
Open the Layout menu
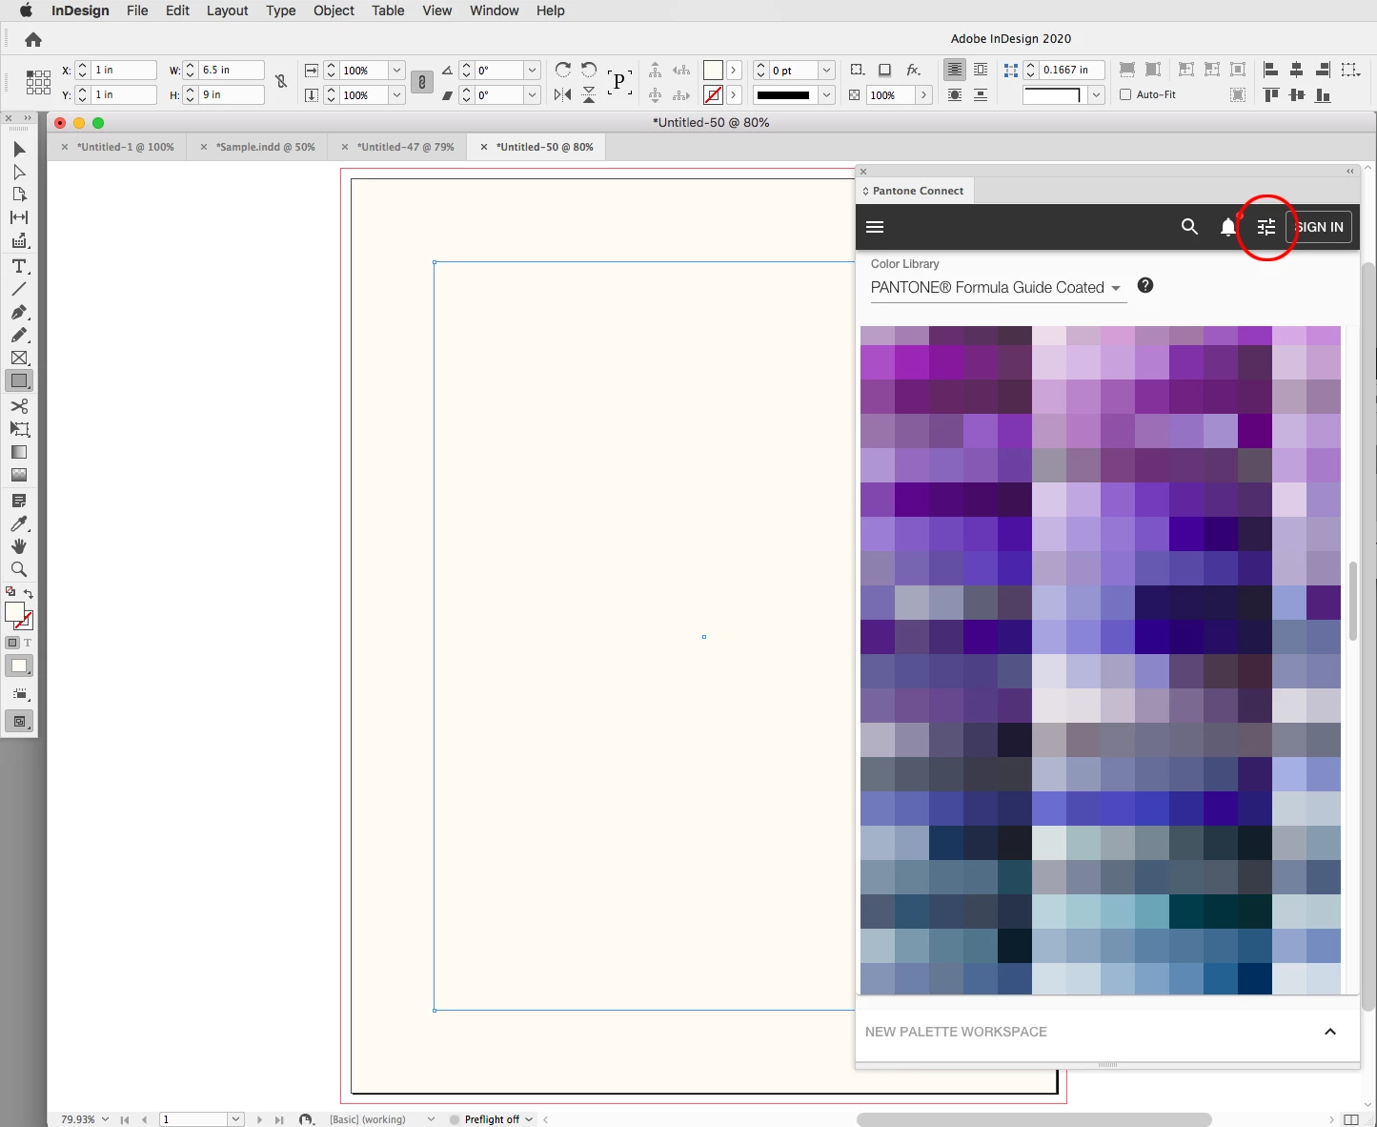228,10
